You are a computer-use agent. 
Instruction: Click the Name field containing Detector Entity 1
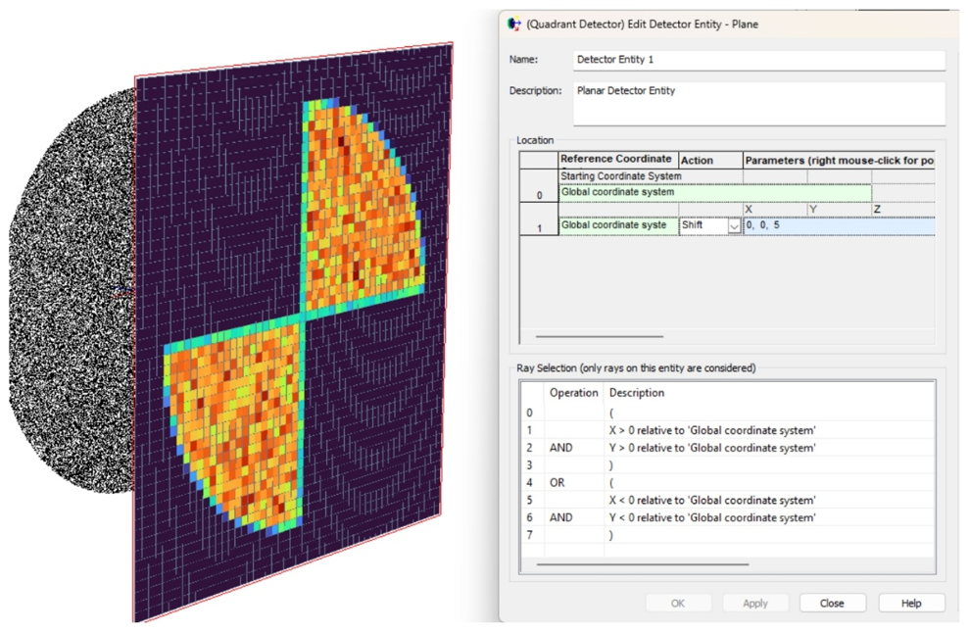[x=758, y=60]
